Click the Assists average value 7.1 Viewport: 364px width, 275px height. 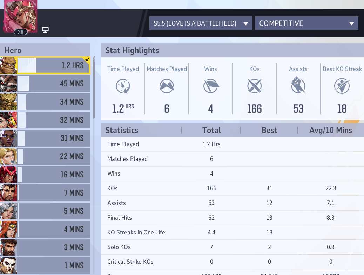point(331,203)
